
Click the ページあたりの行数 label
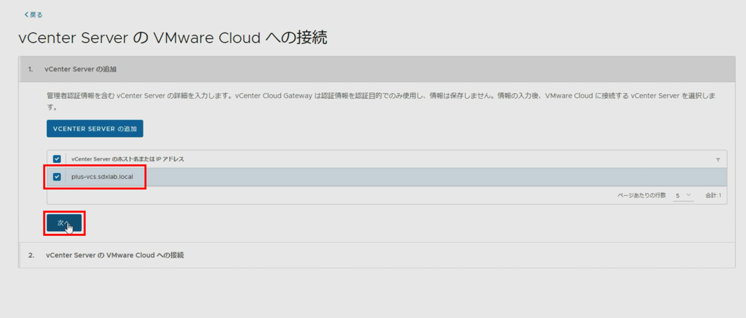641,195
